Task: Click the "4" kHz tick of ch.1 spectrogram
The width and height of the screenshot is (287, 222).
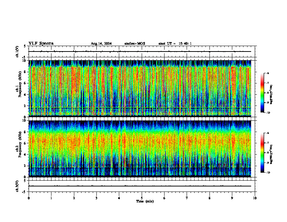Action: 25,95
